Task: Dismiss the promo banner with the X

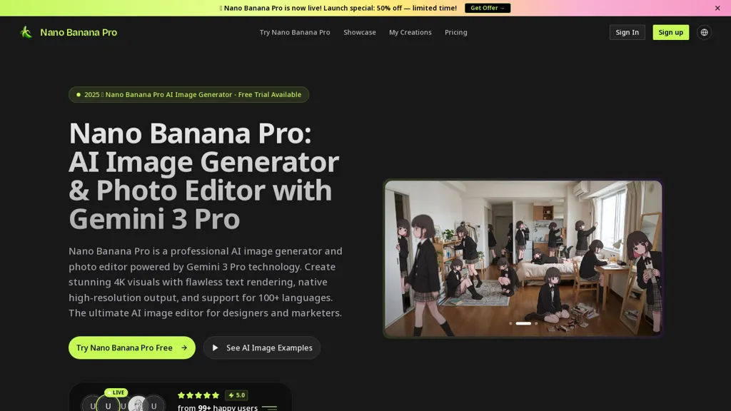Action: pos(717,8)
